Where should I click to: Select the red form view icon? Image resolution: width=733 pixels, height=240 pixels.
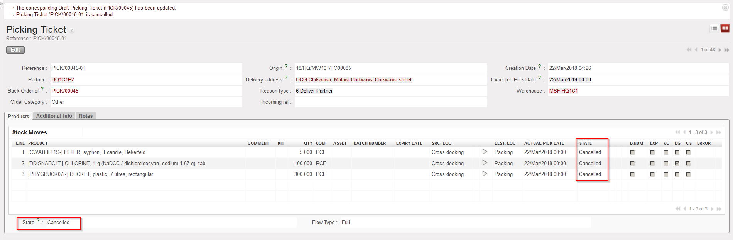(725, 29)
